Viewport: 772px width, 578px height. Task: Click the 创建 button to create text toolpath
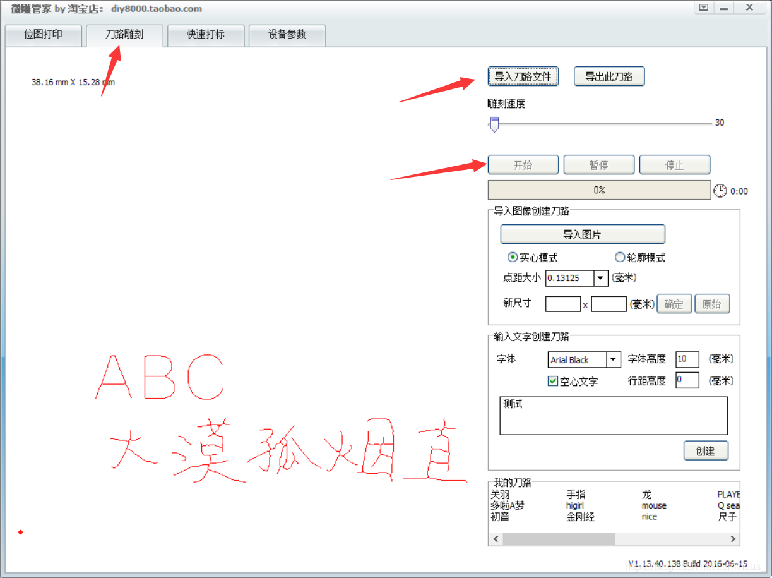tap(706, 450)
